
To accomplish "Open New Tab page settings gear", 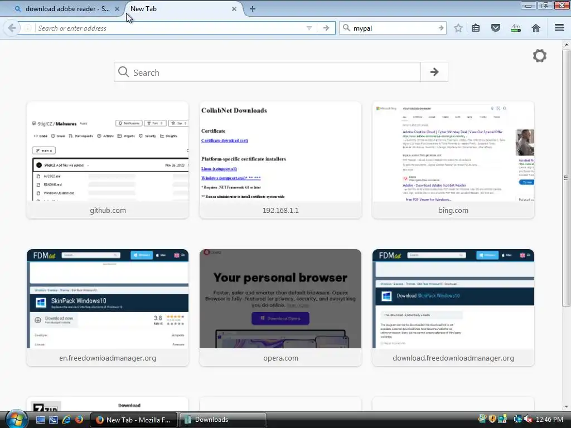I will coord(540,56).
